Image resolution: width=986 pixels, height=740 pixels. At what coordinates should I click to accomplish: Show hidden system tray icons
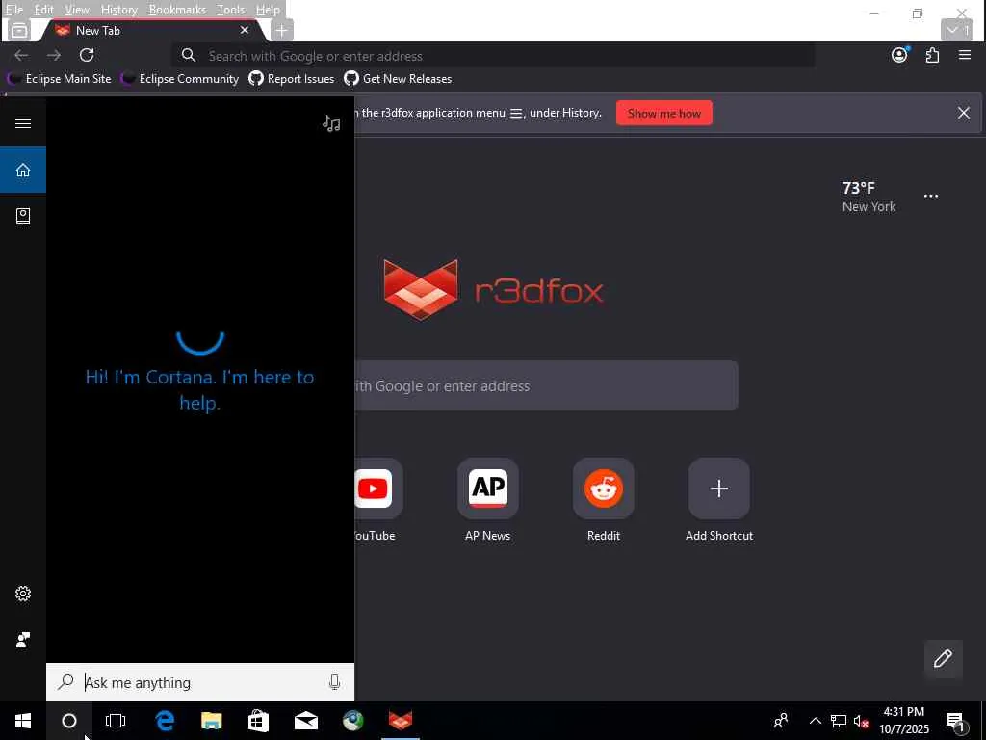tap(815, 721)
